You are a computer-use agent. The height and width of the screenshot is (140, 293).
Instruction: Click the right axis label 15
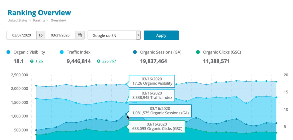[286, 92]
